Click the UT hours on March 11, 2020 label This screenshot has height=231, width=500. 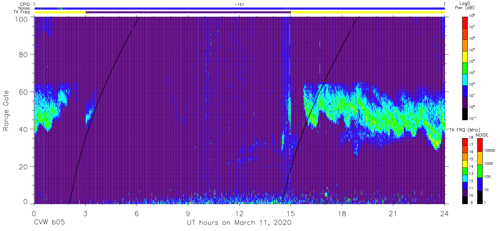click(239, 223)
